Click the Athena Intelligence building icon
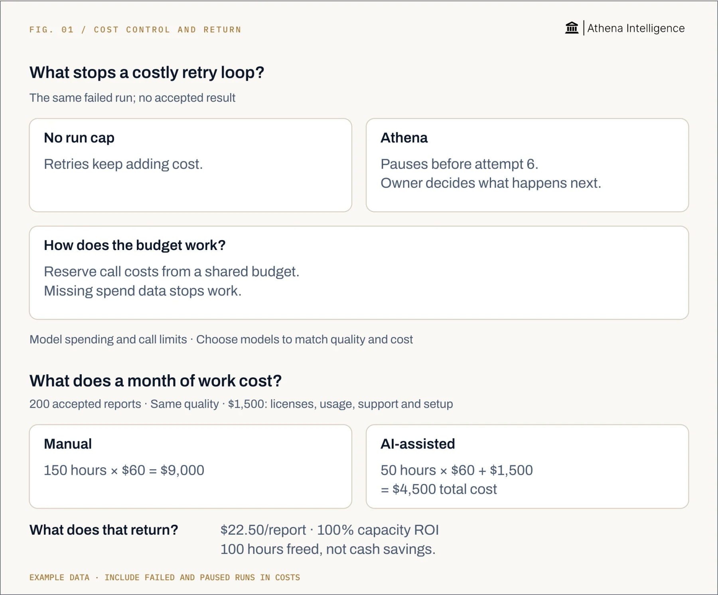Screen dimensions: 718x595 pos(572,28)
